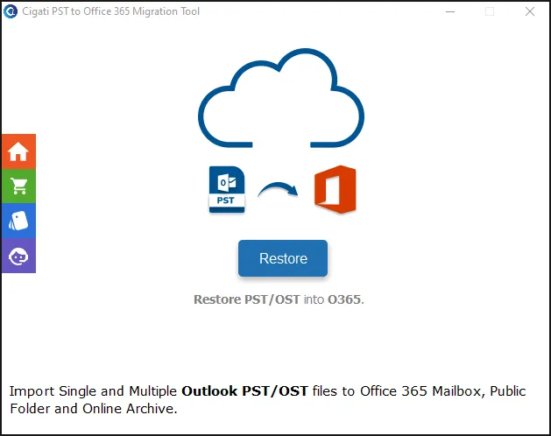The image size is (551, 436).
Task: Click the 'Import Single and Multiple' text
Action: [x=93, y=391]
